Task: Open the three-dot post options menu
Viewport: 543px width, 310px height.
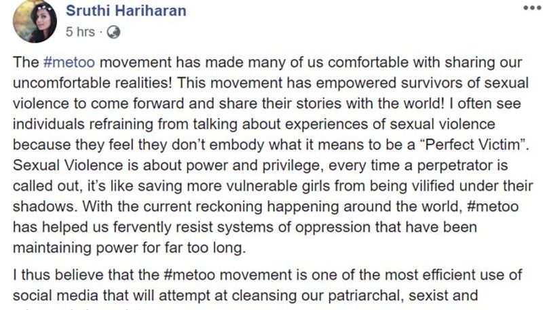Action: [x=531, y=8]
